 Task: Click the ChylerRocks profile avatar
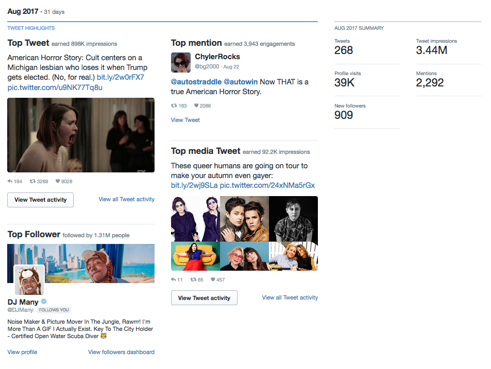[x=181, y=63]
